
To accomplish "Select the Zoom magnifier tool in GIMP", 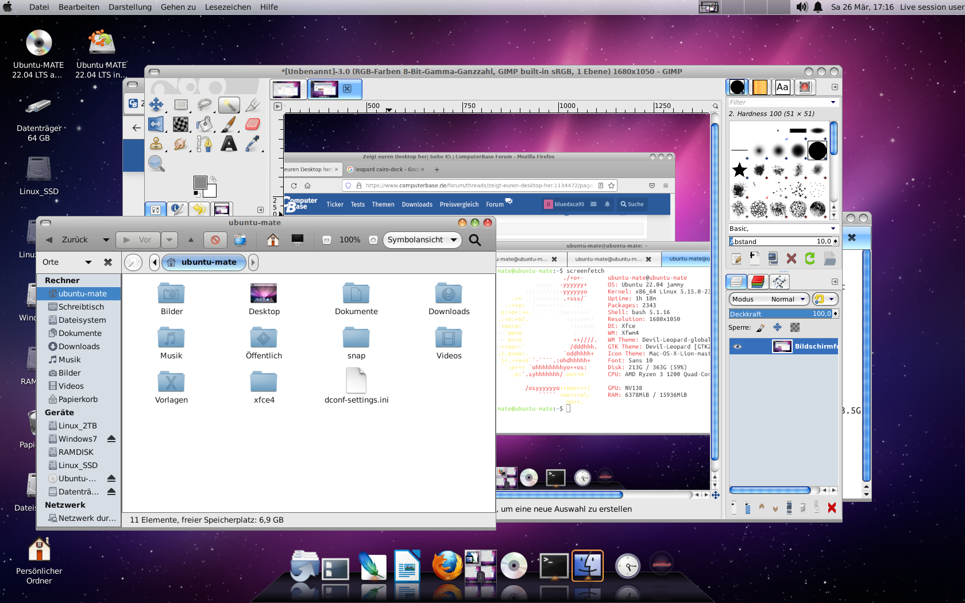I will pyautogui.click(x=156, y=164).
